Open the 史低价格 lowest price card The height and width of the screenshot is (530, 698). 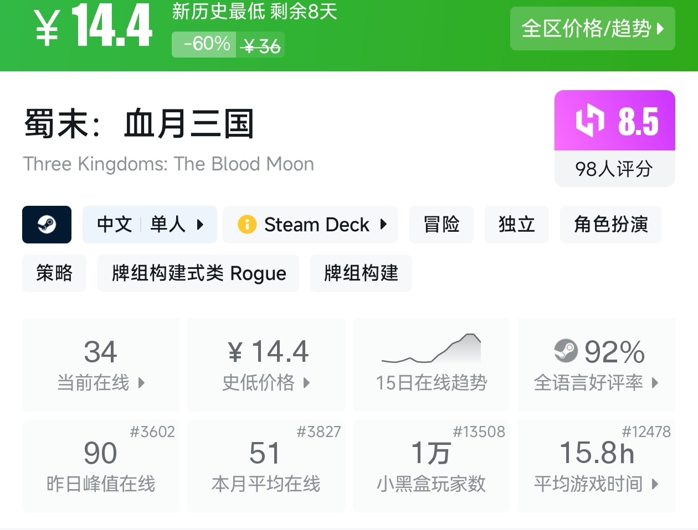[266, 365]
